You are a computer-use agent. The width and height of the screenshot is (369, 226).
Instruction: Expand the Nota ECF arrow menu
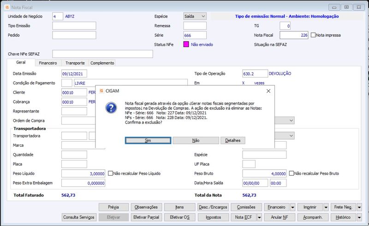pyautogui.click(x=259, y=217)
